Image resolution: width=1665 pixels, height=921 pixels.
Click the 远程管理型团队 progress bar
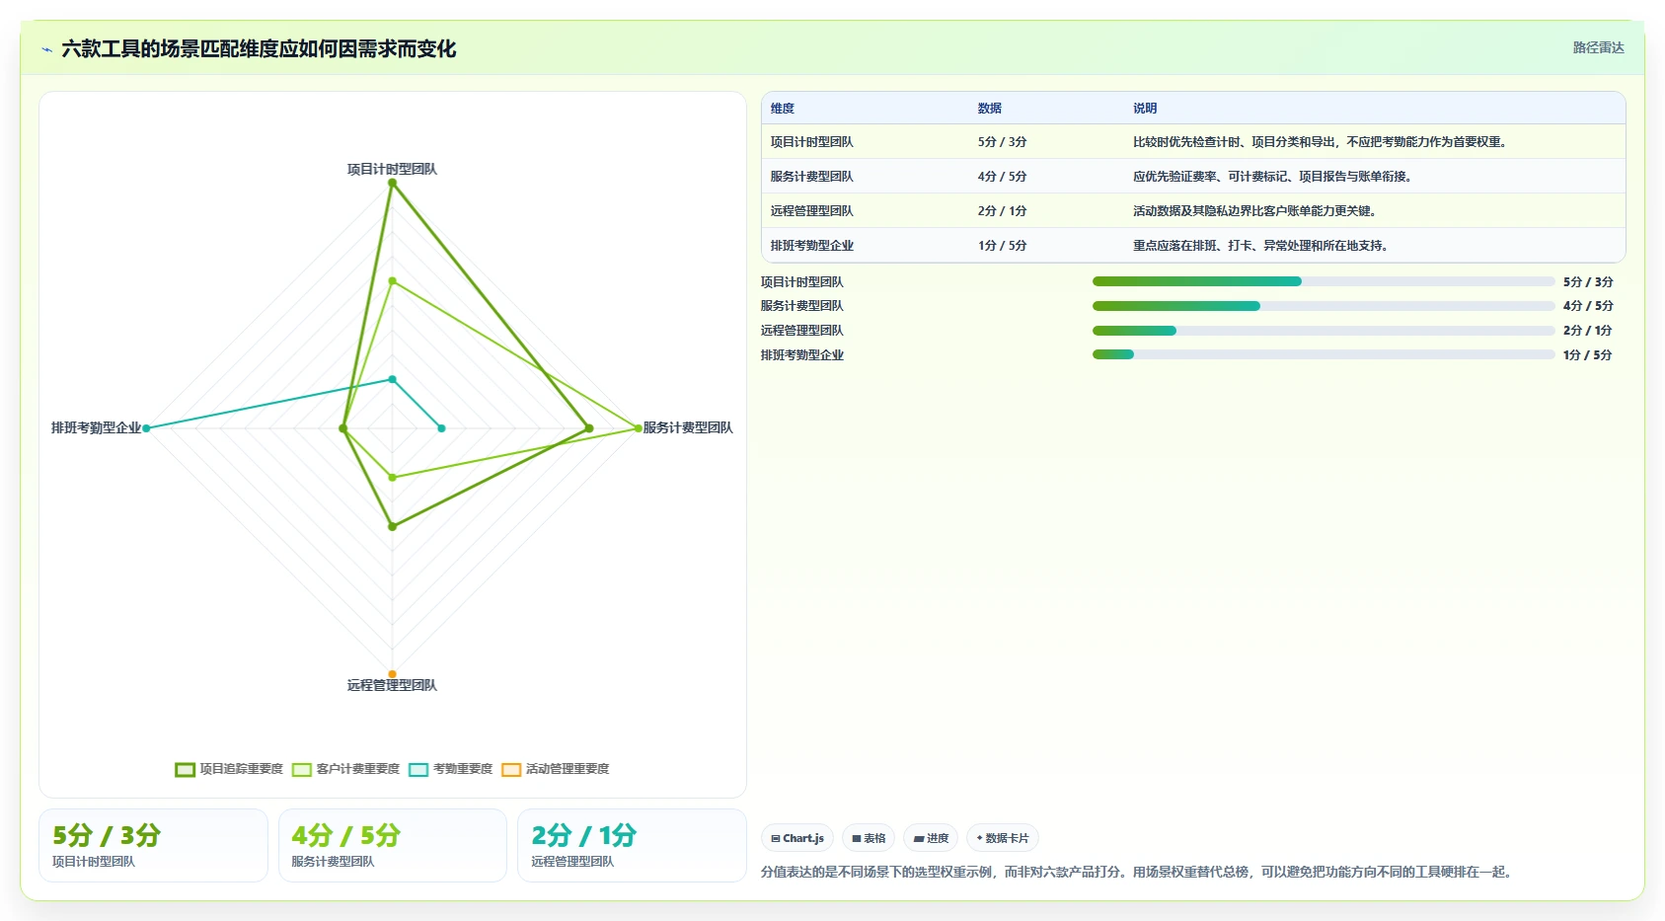point(1324,331)
